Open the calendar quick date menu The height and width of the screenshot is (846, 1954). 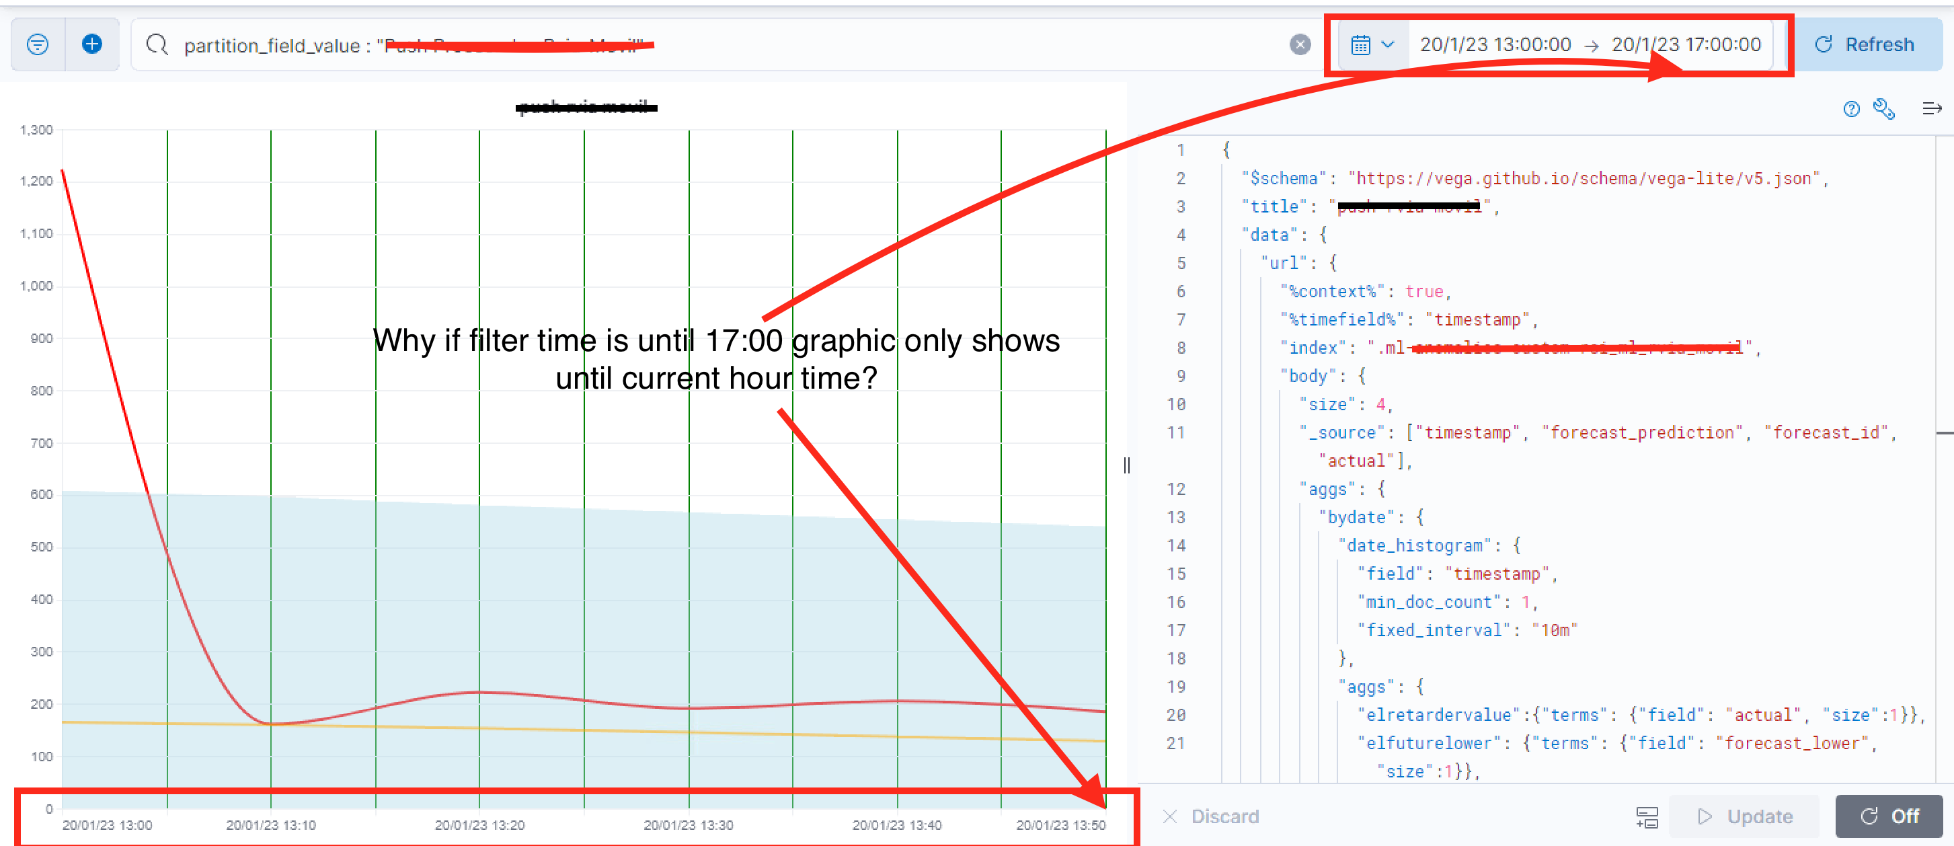(1372, 45)
